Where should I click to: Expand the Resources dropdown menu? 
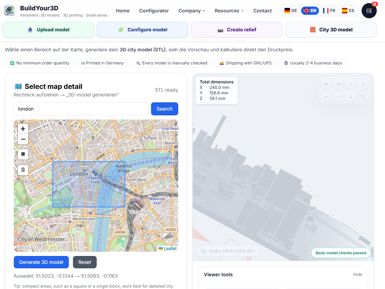(x=229, y=11)
